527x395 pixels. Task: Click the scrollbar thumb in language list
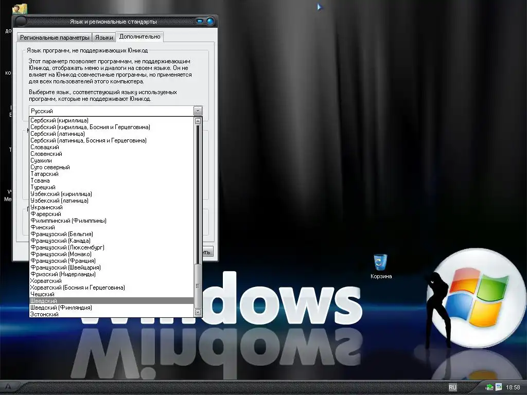(x=198, y=286)
